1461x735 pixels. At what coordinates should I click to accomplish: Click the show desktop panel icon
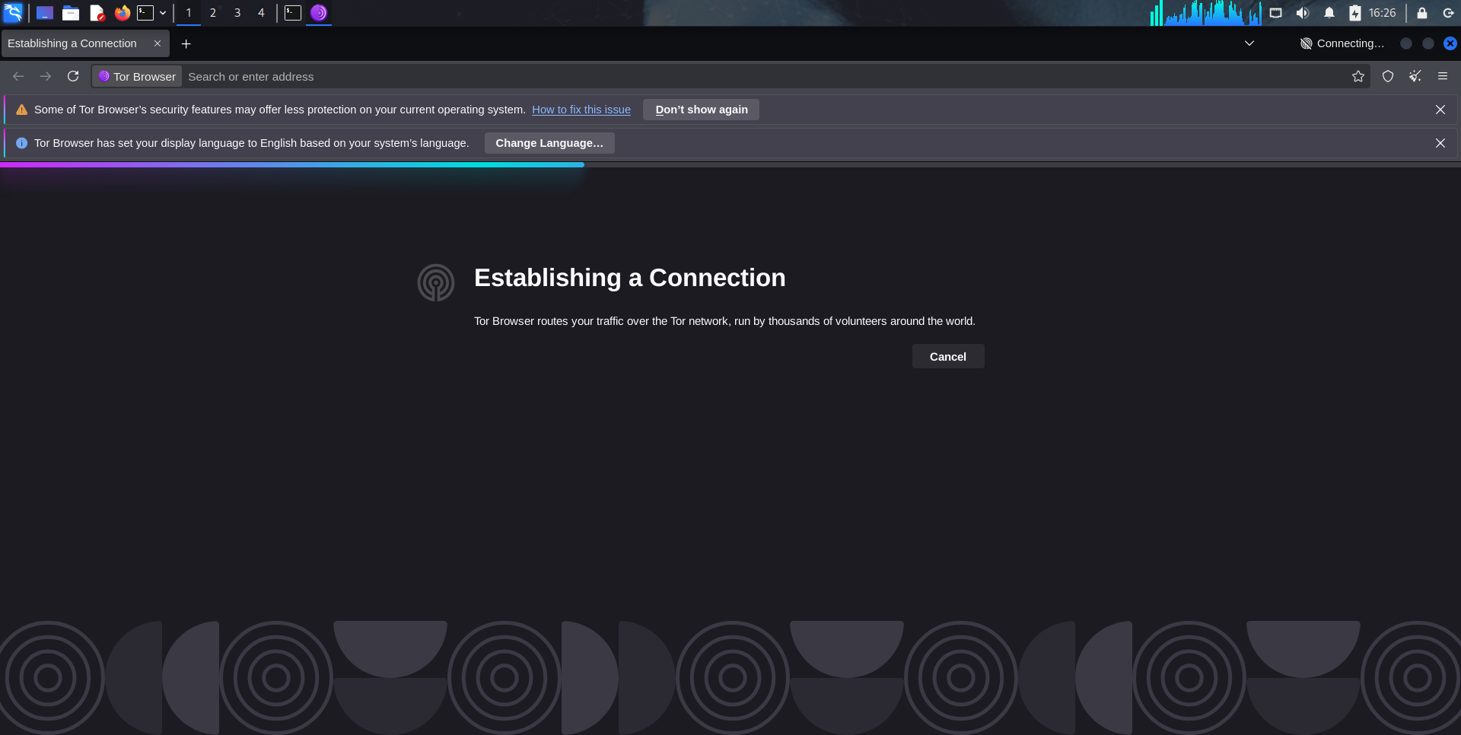[x=45, y=13]
